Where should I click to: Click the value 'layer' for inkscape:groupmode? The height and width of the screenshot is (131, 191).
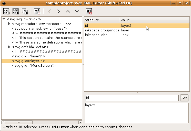[125, 30]
